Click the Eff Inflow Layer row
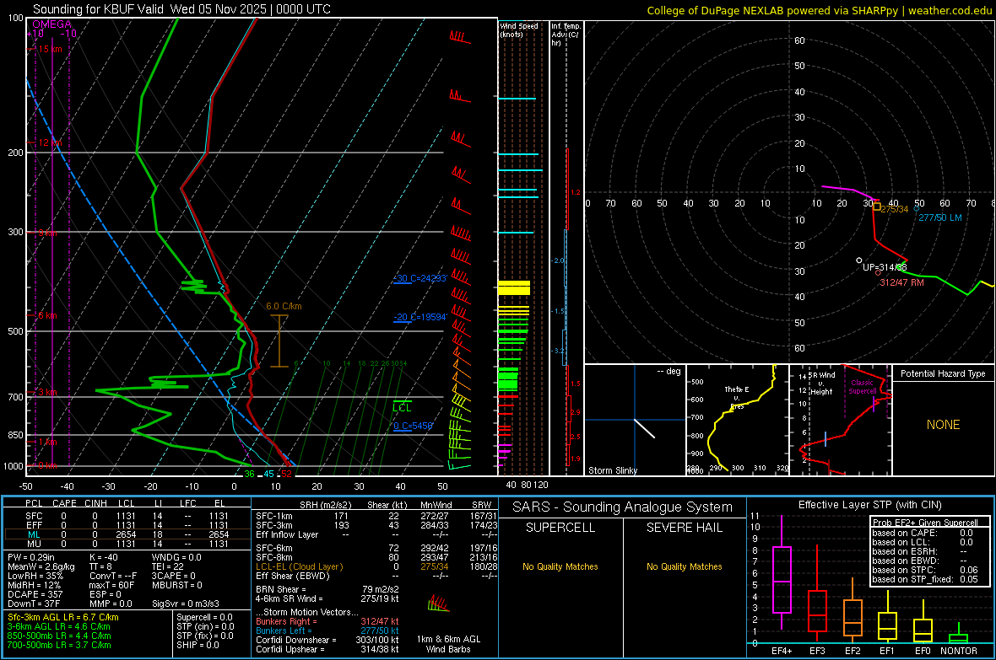The width and height of the screenshot is (996, 660). pyautogui.click(x=376, y=534)
